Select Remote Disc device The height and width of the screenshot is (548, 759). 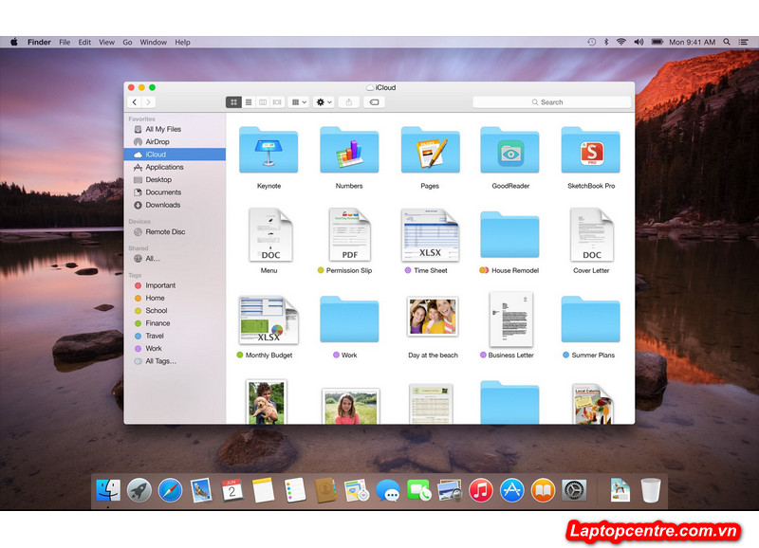[175, 231]
